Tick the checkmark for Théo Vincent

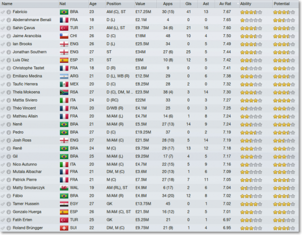(3, 109)
